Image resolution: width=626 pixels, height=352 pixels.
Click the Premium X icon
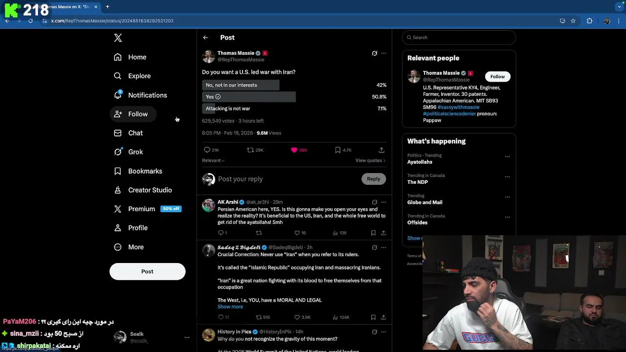tap(117, 209)
